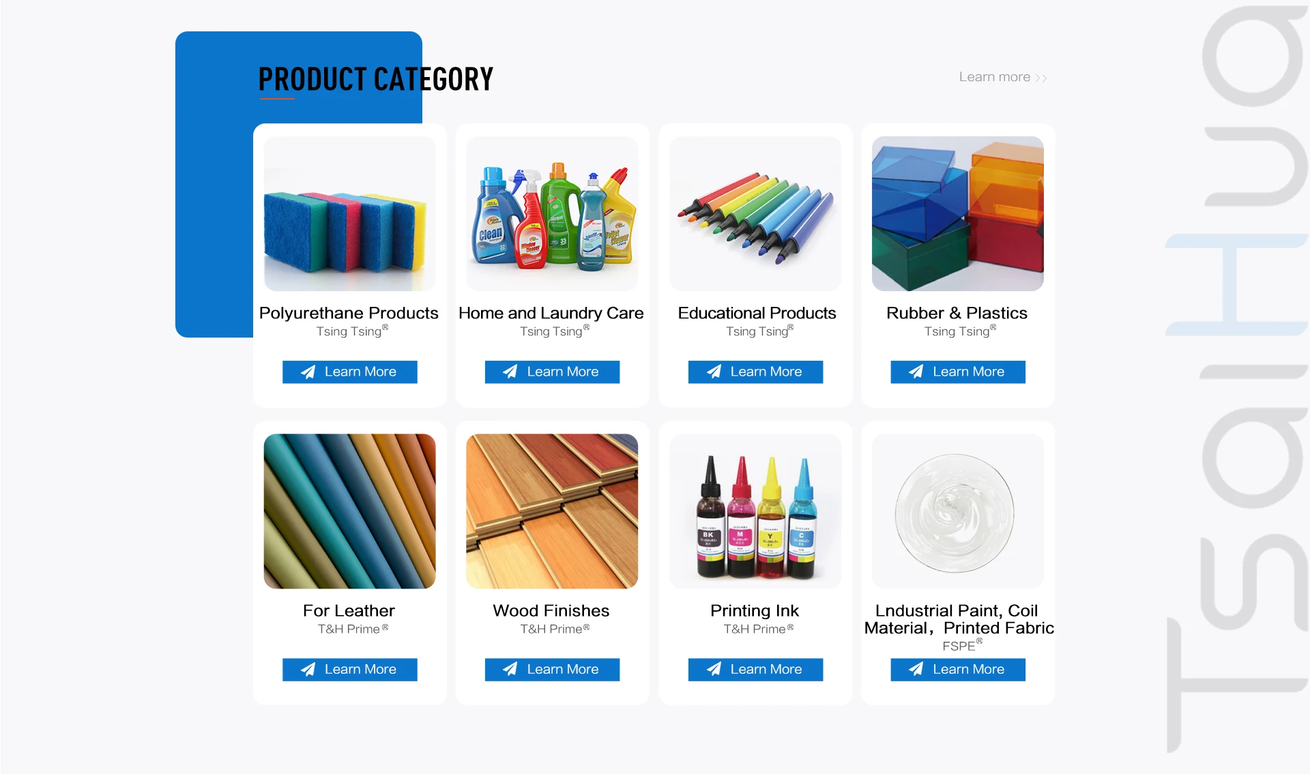This screenshot has width=1310, height=774.
Task: Open the Wood Finishes title link
Action: (551, 611)
